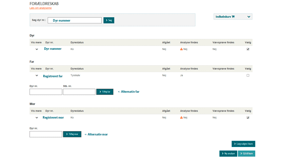Open the Indkøbskurv dropdown
Image resolution: width=283 pixels, height=159 pixels.
pos(248,17)
